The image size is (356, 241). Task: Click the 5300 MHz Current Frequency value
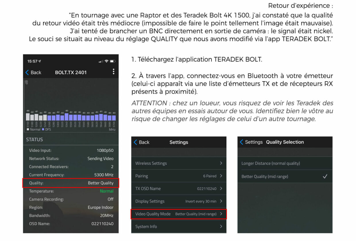click(104, 175)
